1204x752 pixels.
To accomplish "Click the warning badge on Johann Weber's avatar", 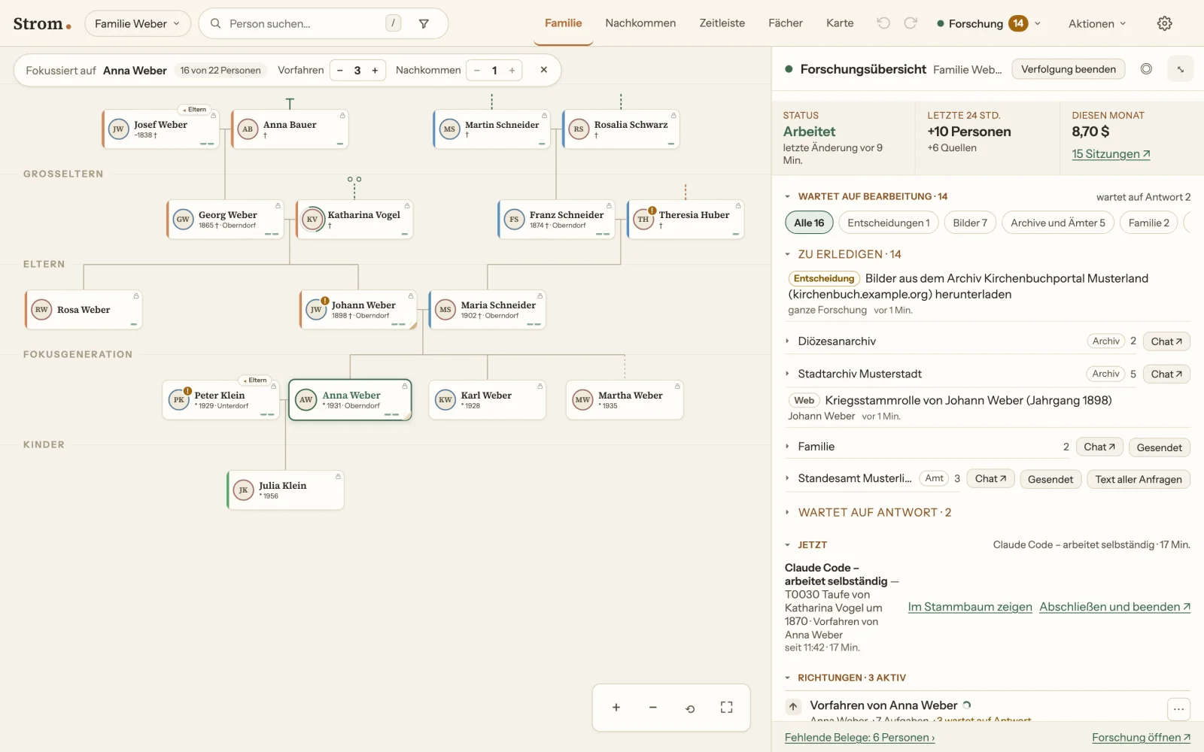I will coord(325,301).
